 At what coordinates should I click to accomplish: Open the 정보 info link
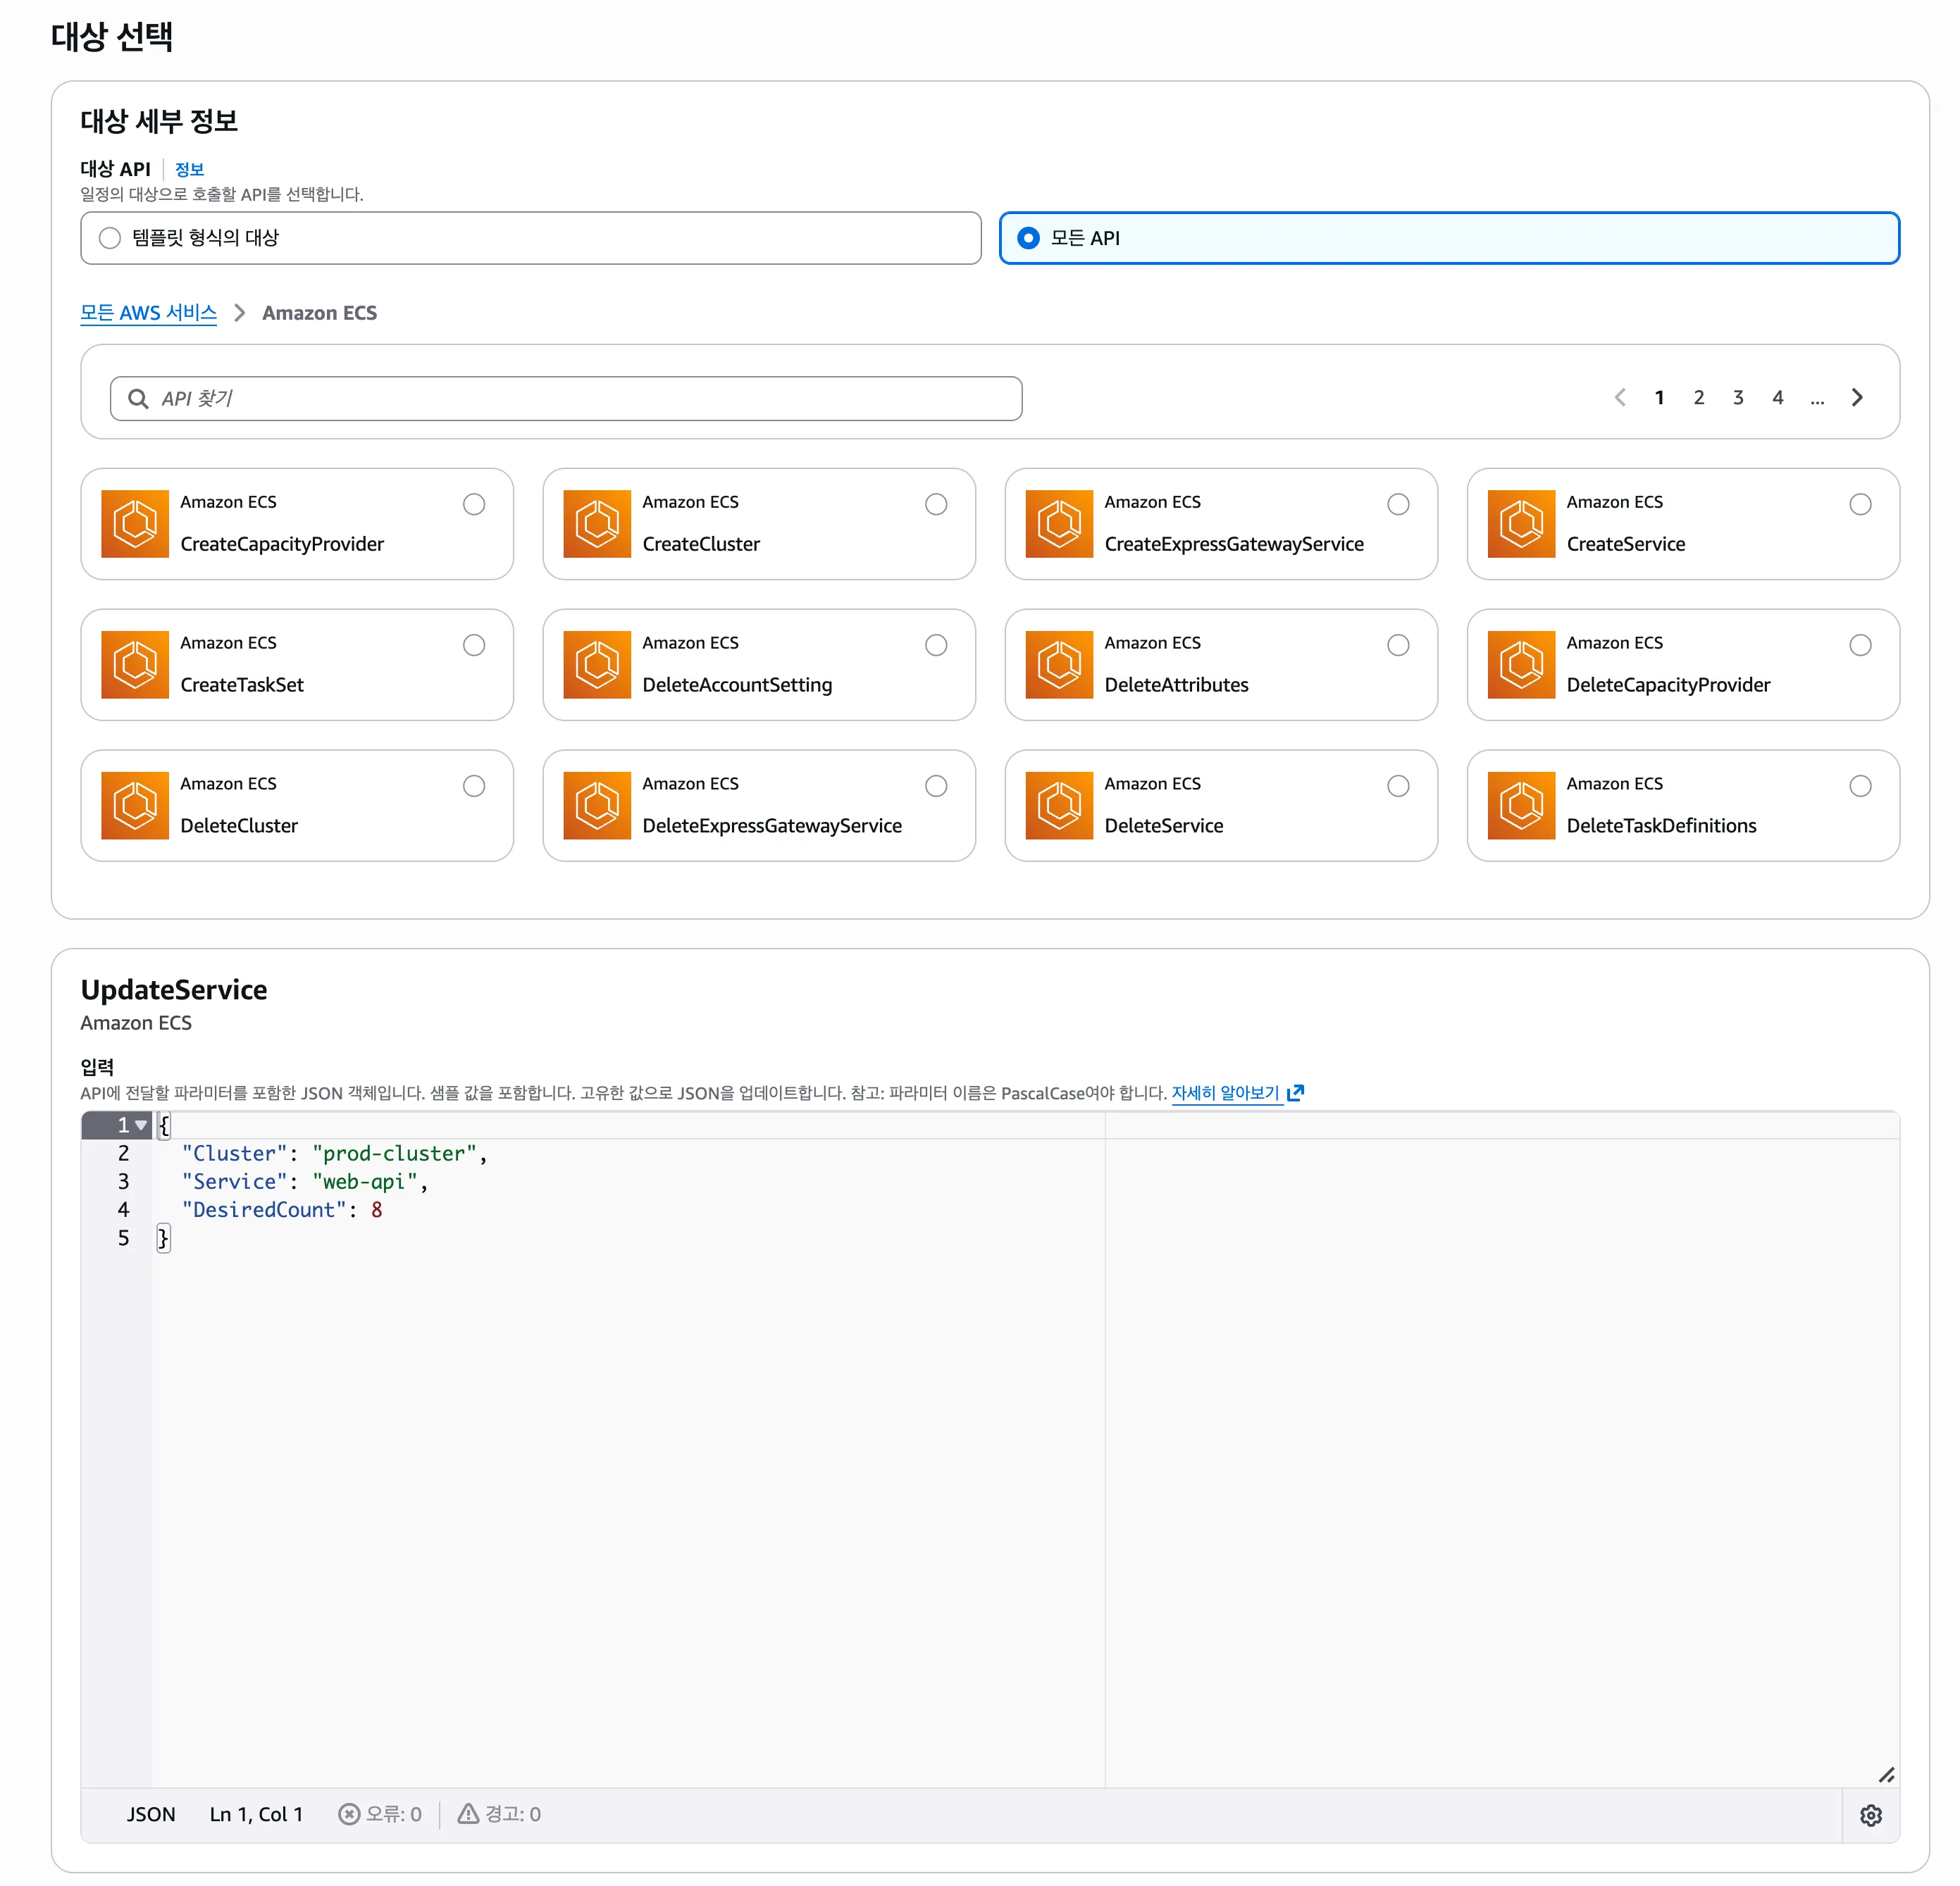click(189, 169)
